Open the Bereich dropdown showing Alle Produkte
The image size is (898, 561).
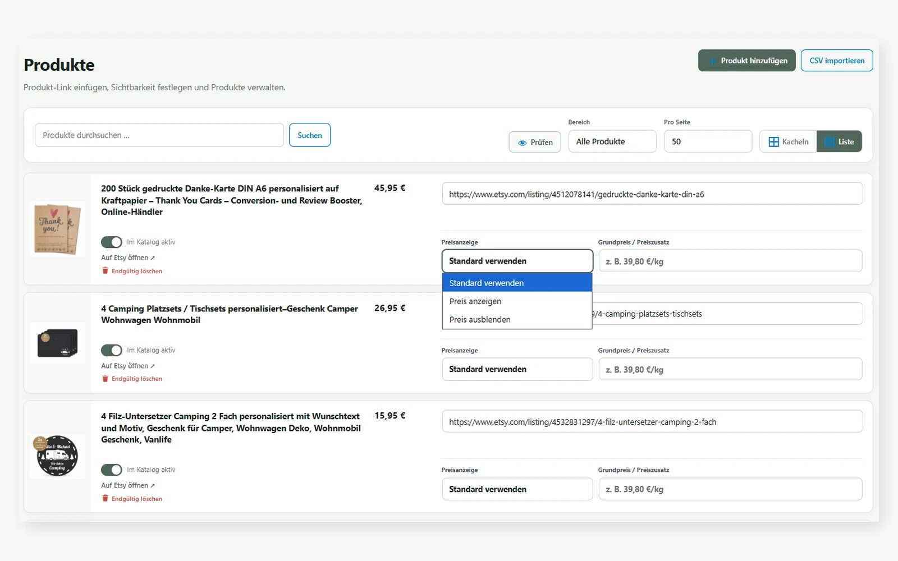click(612, 141)
